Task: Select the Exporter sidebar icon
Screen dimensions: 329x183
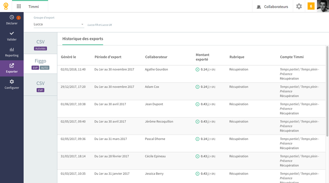Action: (x=12, y=66)
